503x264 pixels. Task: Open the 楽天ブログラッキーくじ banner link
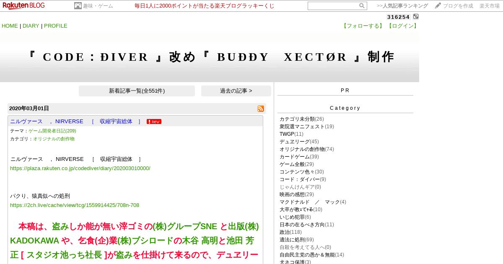(205, 6)
